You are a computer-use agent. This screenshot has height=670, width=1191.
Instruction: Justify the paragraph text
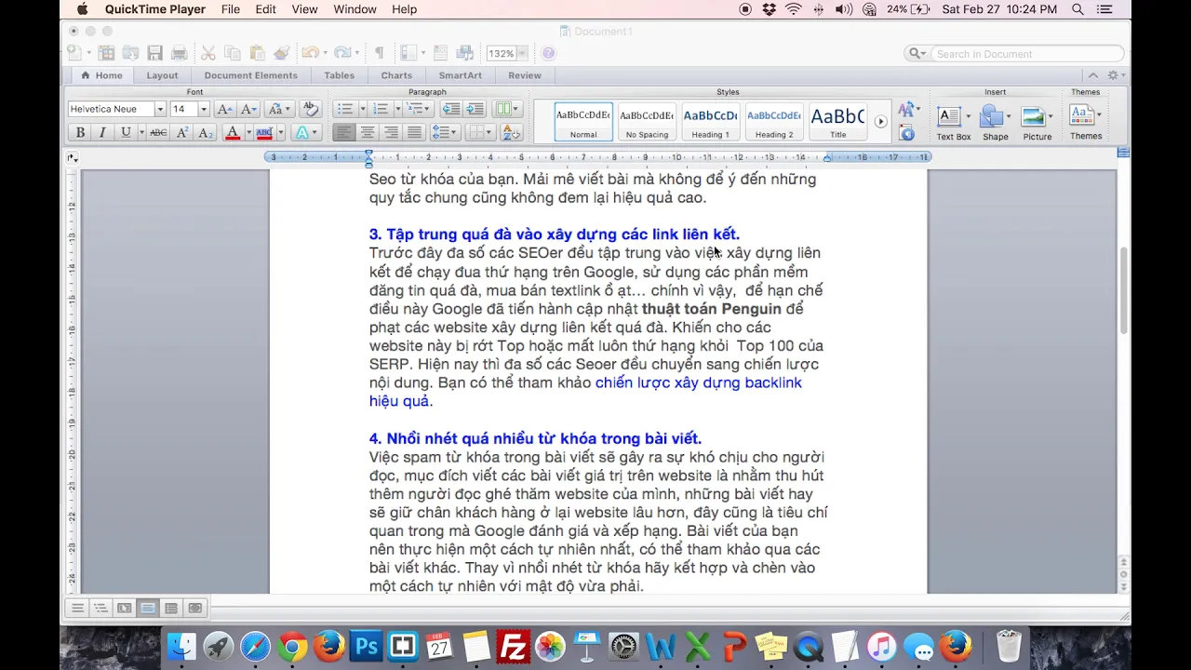[414, 133]
